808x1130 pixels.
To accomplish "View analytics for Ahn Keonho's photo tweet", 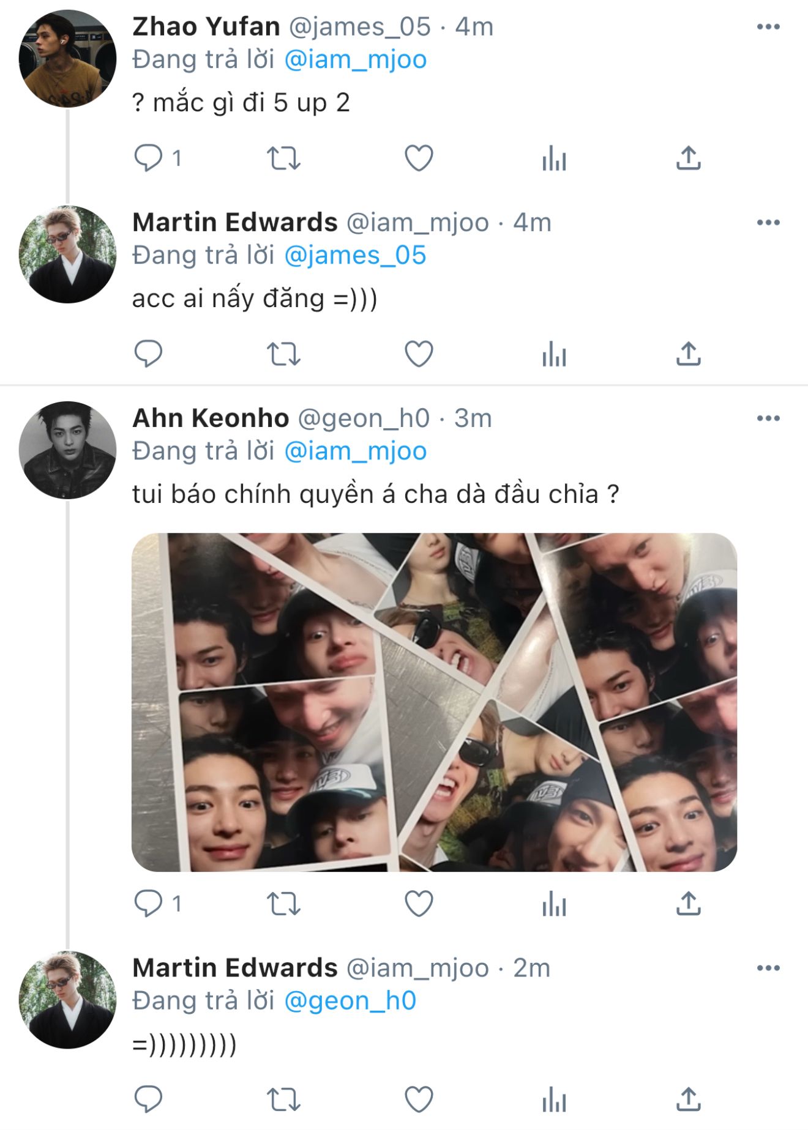I will pyautogui.click(x=554, y=904).
